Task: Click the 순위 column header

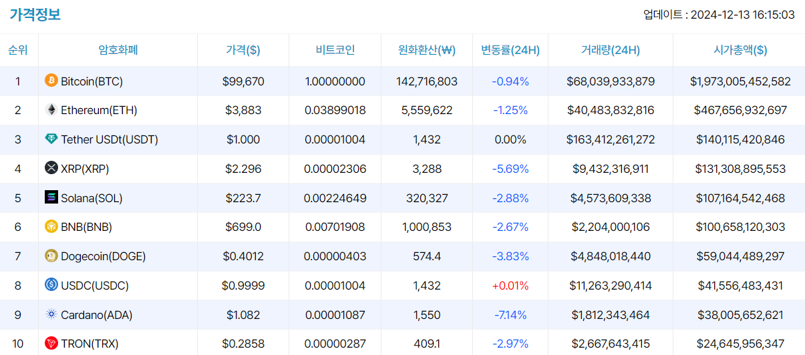Action: coord(18,50)
